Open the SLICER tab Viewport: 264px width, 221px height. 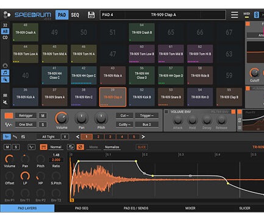point(244,208)
